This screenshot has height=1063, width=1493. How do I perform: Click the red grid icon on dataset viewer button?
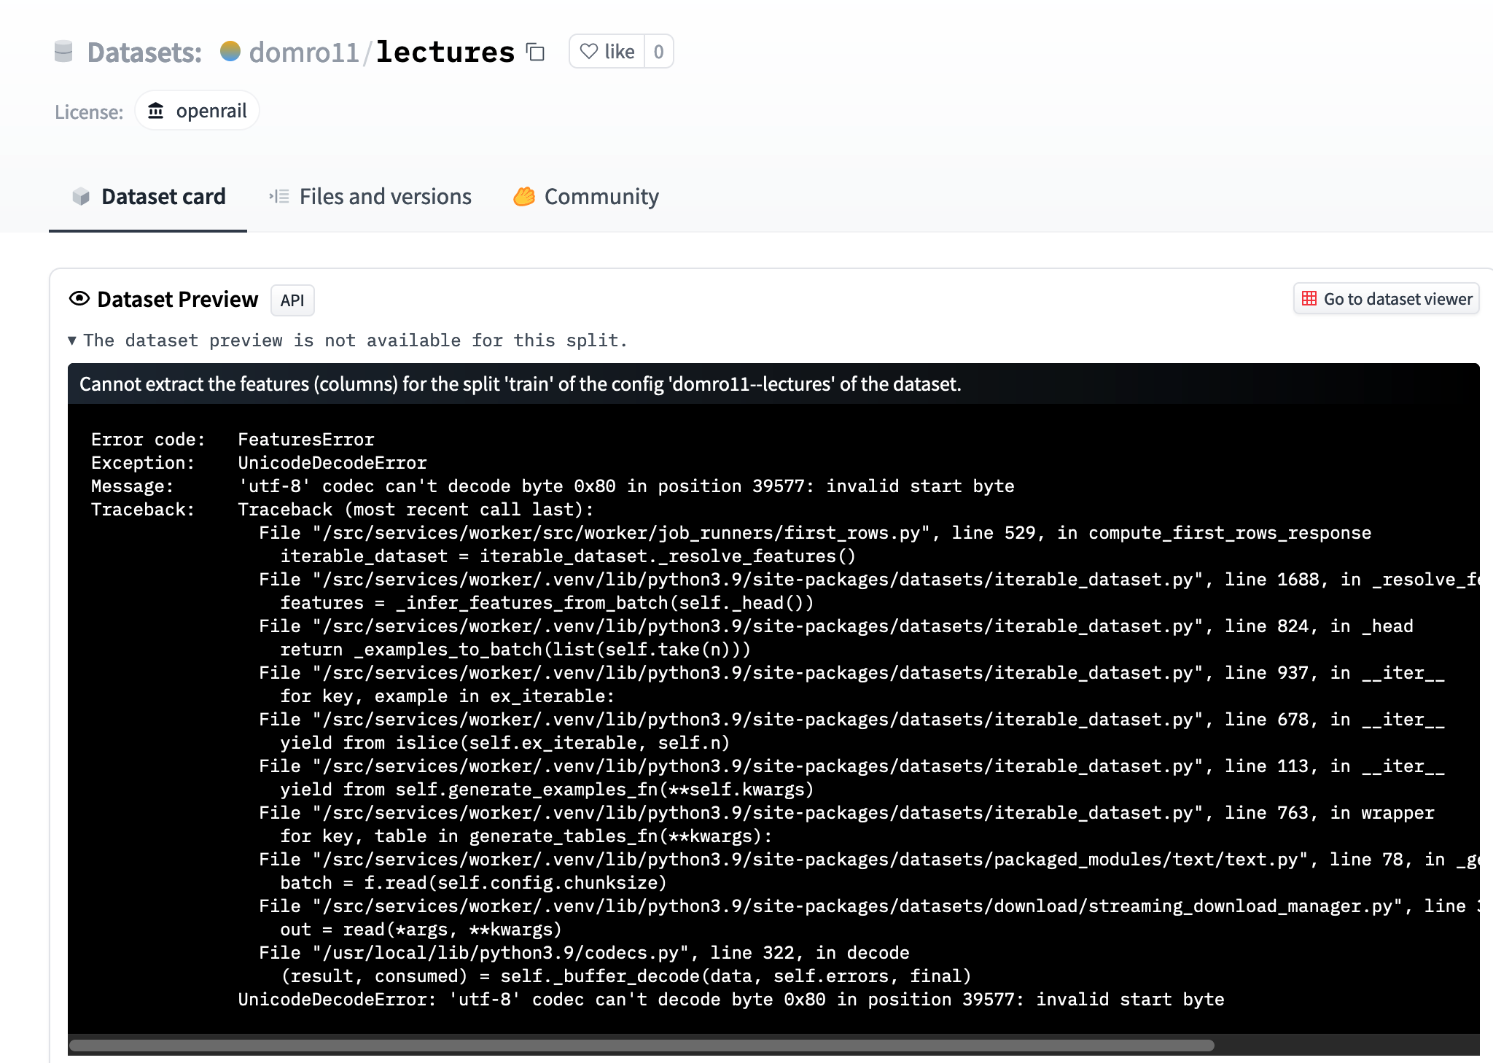1309,298
